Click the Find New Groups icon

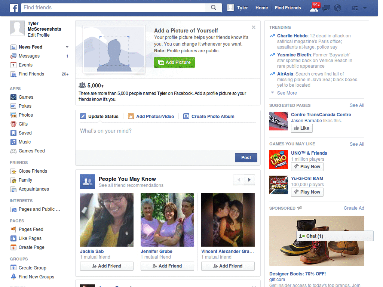(x=13, y=277)
